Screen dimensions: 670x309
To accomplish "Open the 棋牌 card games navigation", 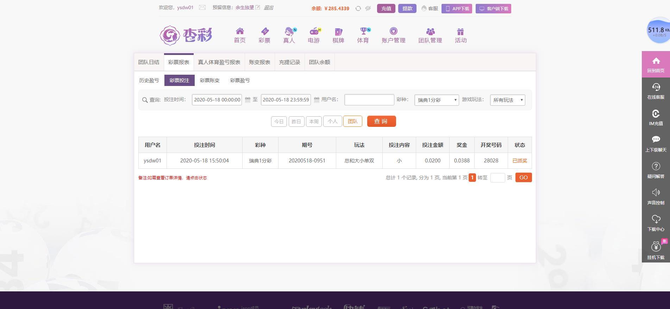I will [x=338, y=35].
